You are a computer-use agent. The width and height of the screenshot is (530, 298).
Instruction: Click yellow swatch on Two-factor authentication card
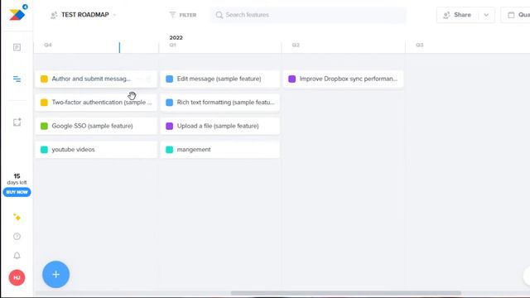44,103
